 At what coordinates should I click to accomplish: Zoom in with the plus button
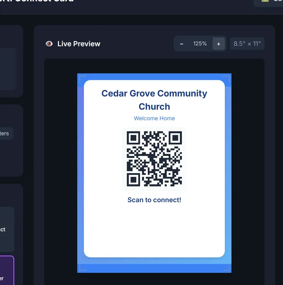tap(219, 44)
